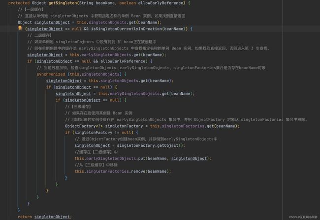Click the yellow intention lightbulb icon
Screen dimensions: 320x220
point(20,28)
